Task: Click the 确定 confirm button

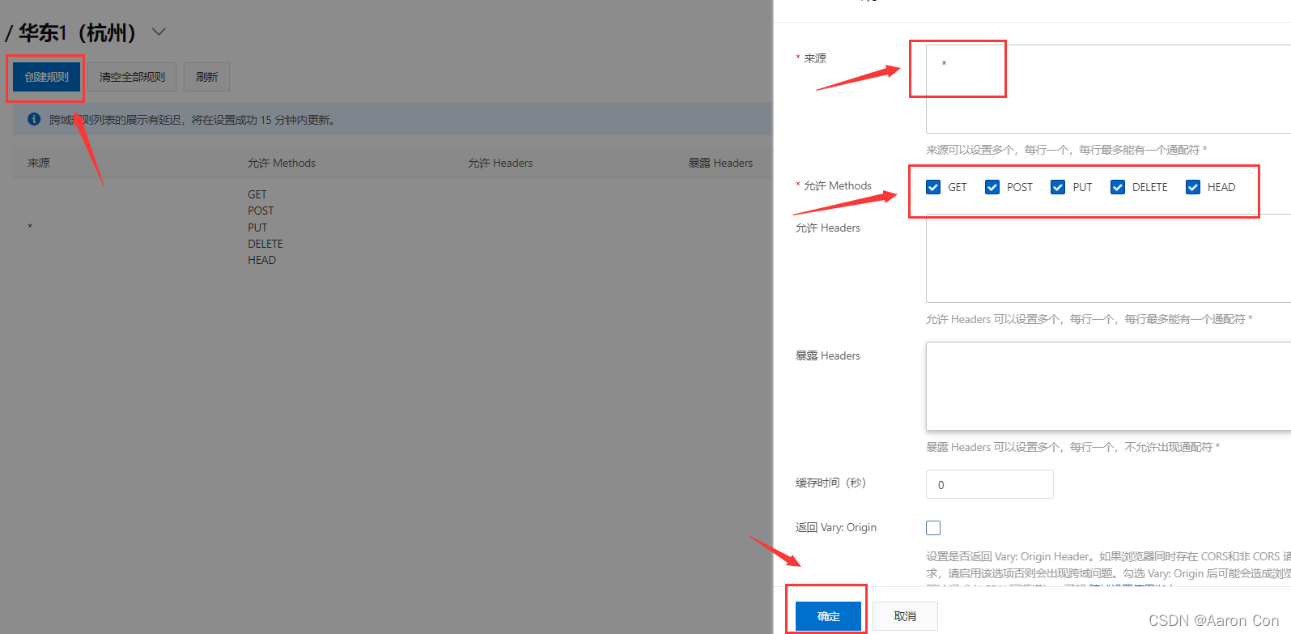Action: [x=828, y=616]
